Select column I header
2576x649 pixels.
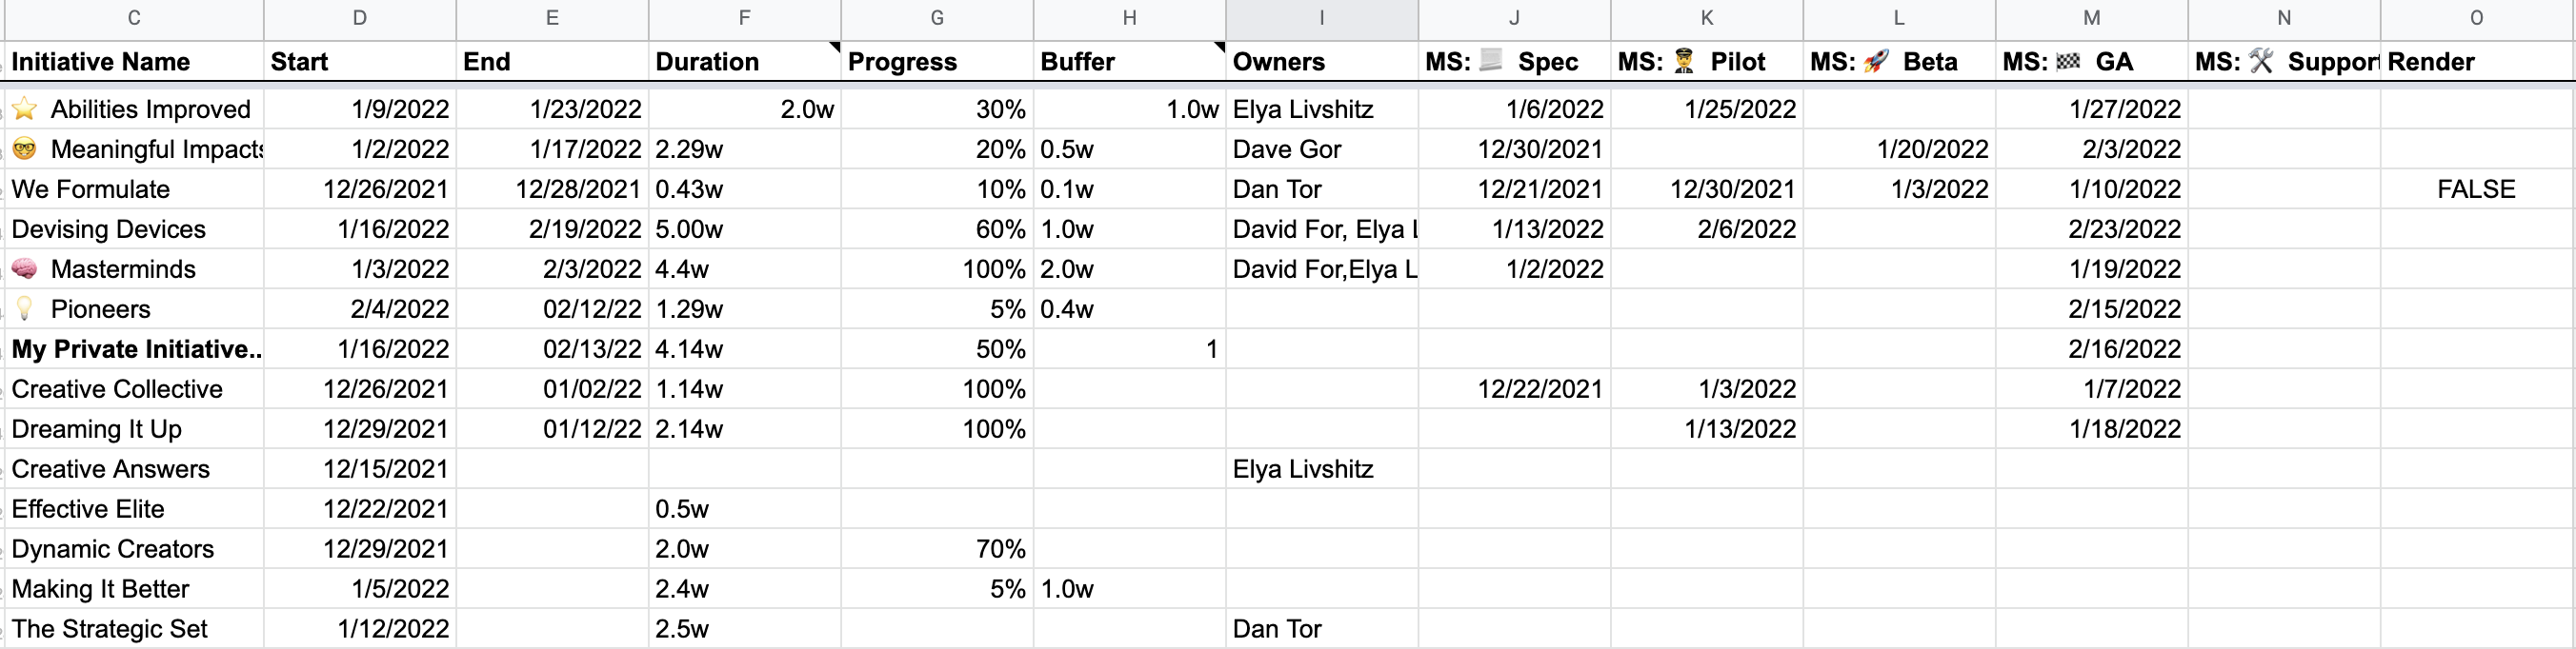coord(1322,18)
